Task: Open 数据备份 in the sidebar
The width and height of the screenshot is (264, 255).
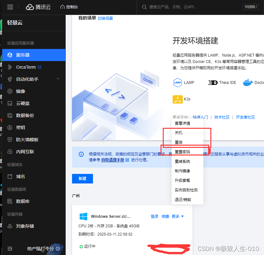Action: (x=25, y=115)
